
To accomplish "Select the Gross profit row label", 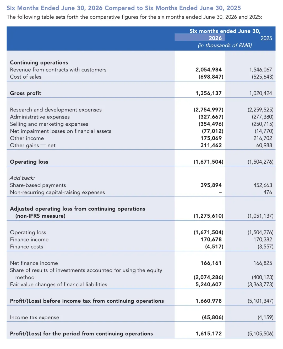I will click(25, 93).
